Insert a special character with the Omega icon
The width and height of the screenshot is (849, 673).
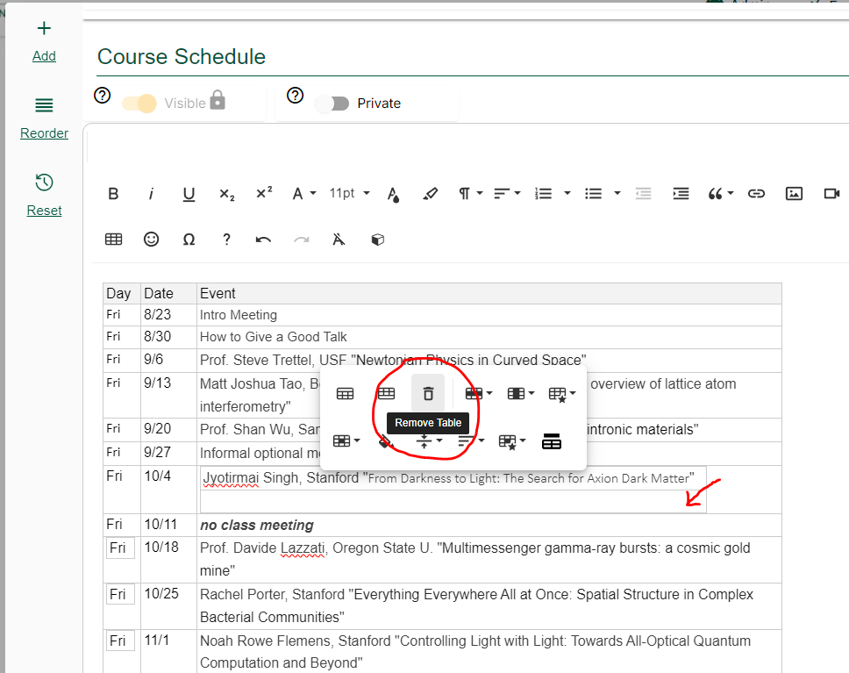tap(189, 239)
